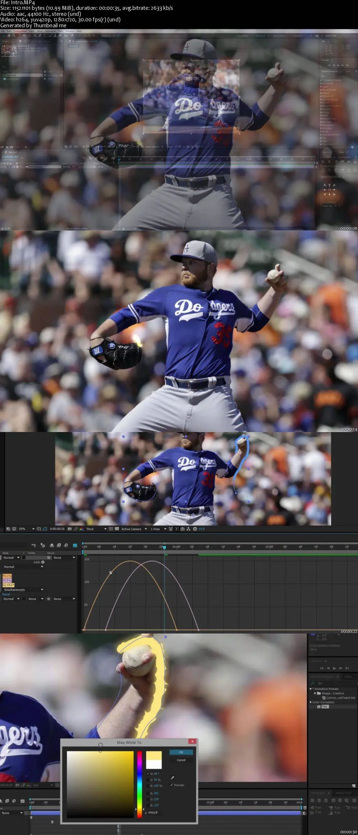Toggle the transparency grid icon beside Active Camera
This screenshot has height=835, width=358.
(117, 529)
